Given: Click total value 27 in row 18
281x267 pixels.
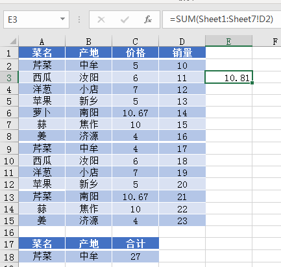Looking at the screenshot, I should click(x=135, y=257).
